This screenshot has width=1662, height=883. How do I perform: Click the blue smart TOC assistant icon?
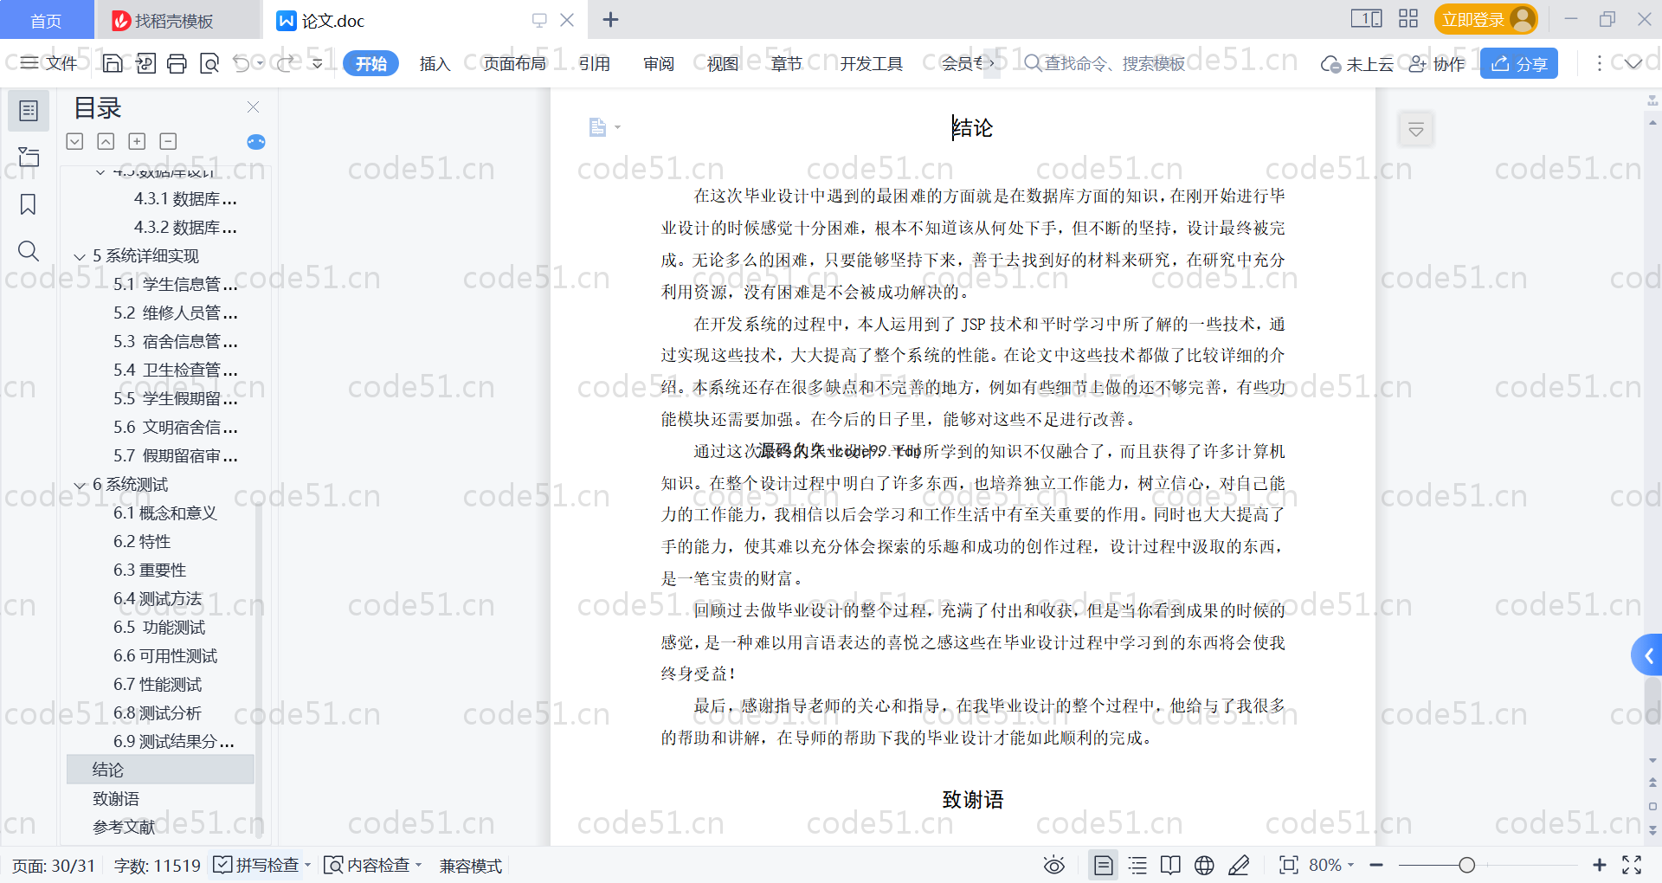coord(256,142)
